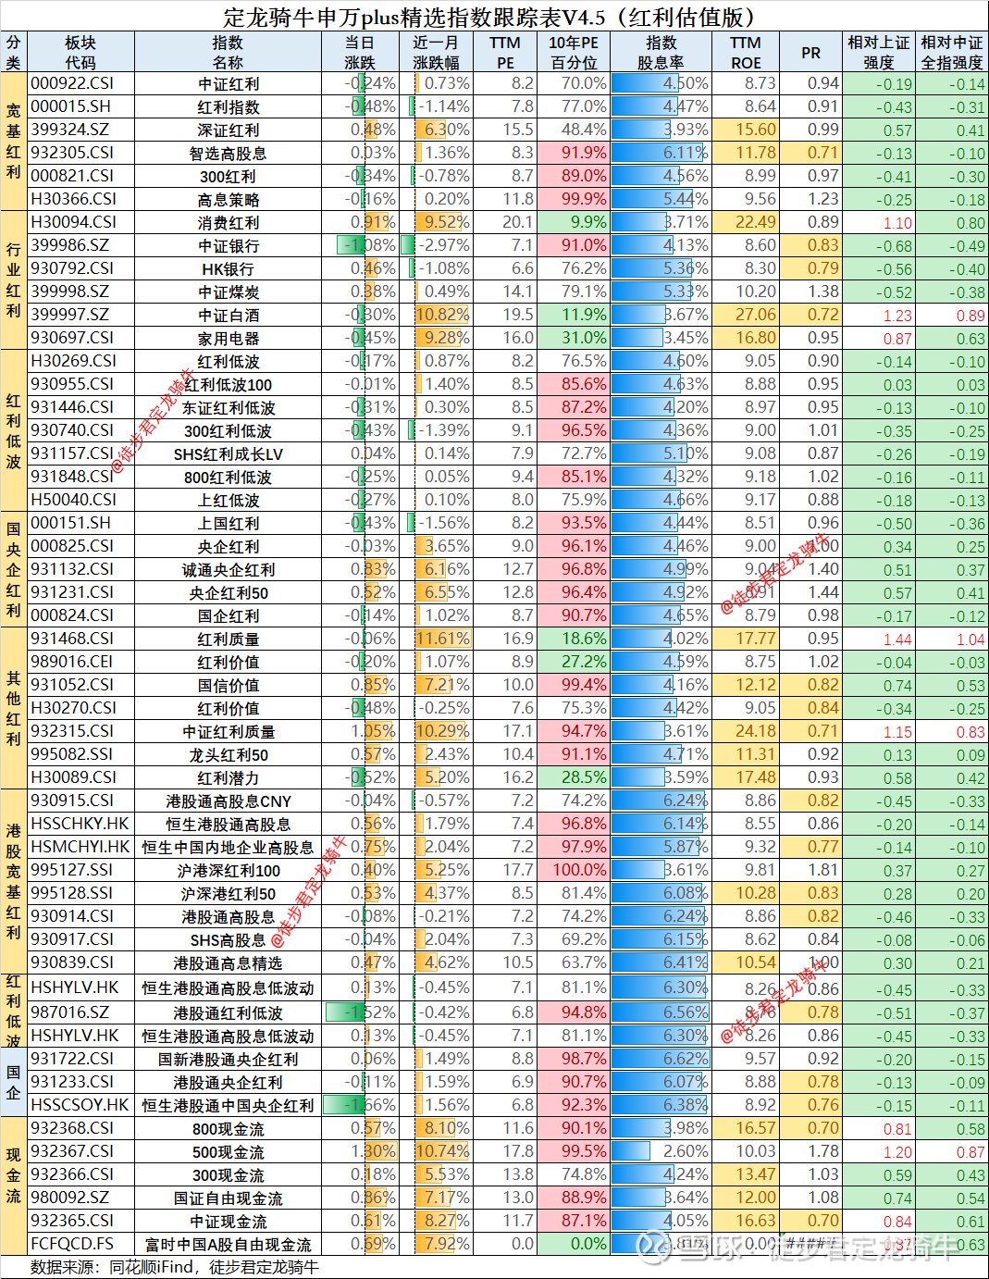Viewport: 989px width, 1279px height.
Task: Click the 指数股息率 column header
Action: click(661, 52)
